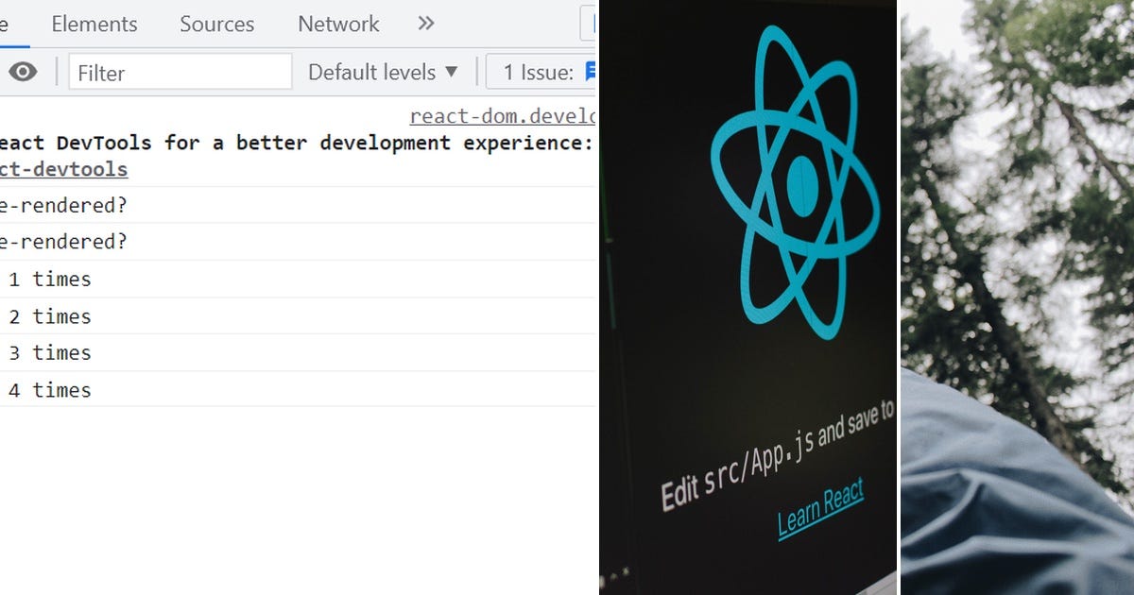Open hidden DevTools tabs via the chevron icon
1134x595 pixels.
(x=424, y=24)
